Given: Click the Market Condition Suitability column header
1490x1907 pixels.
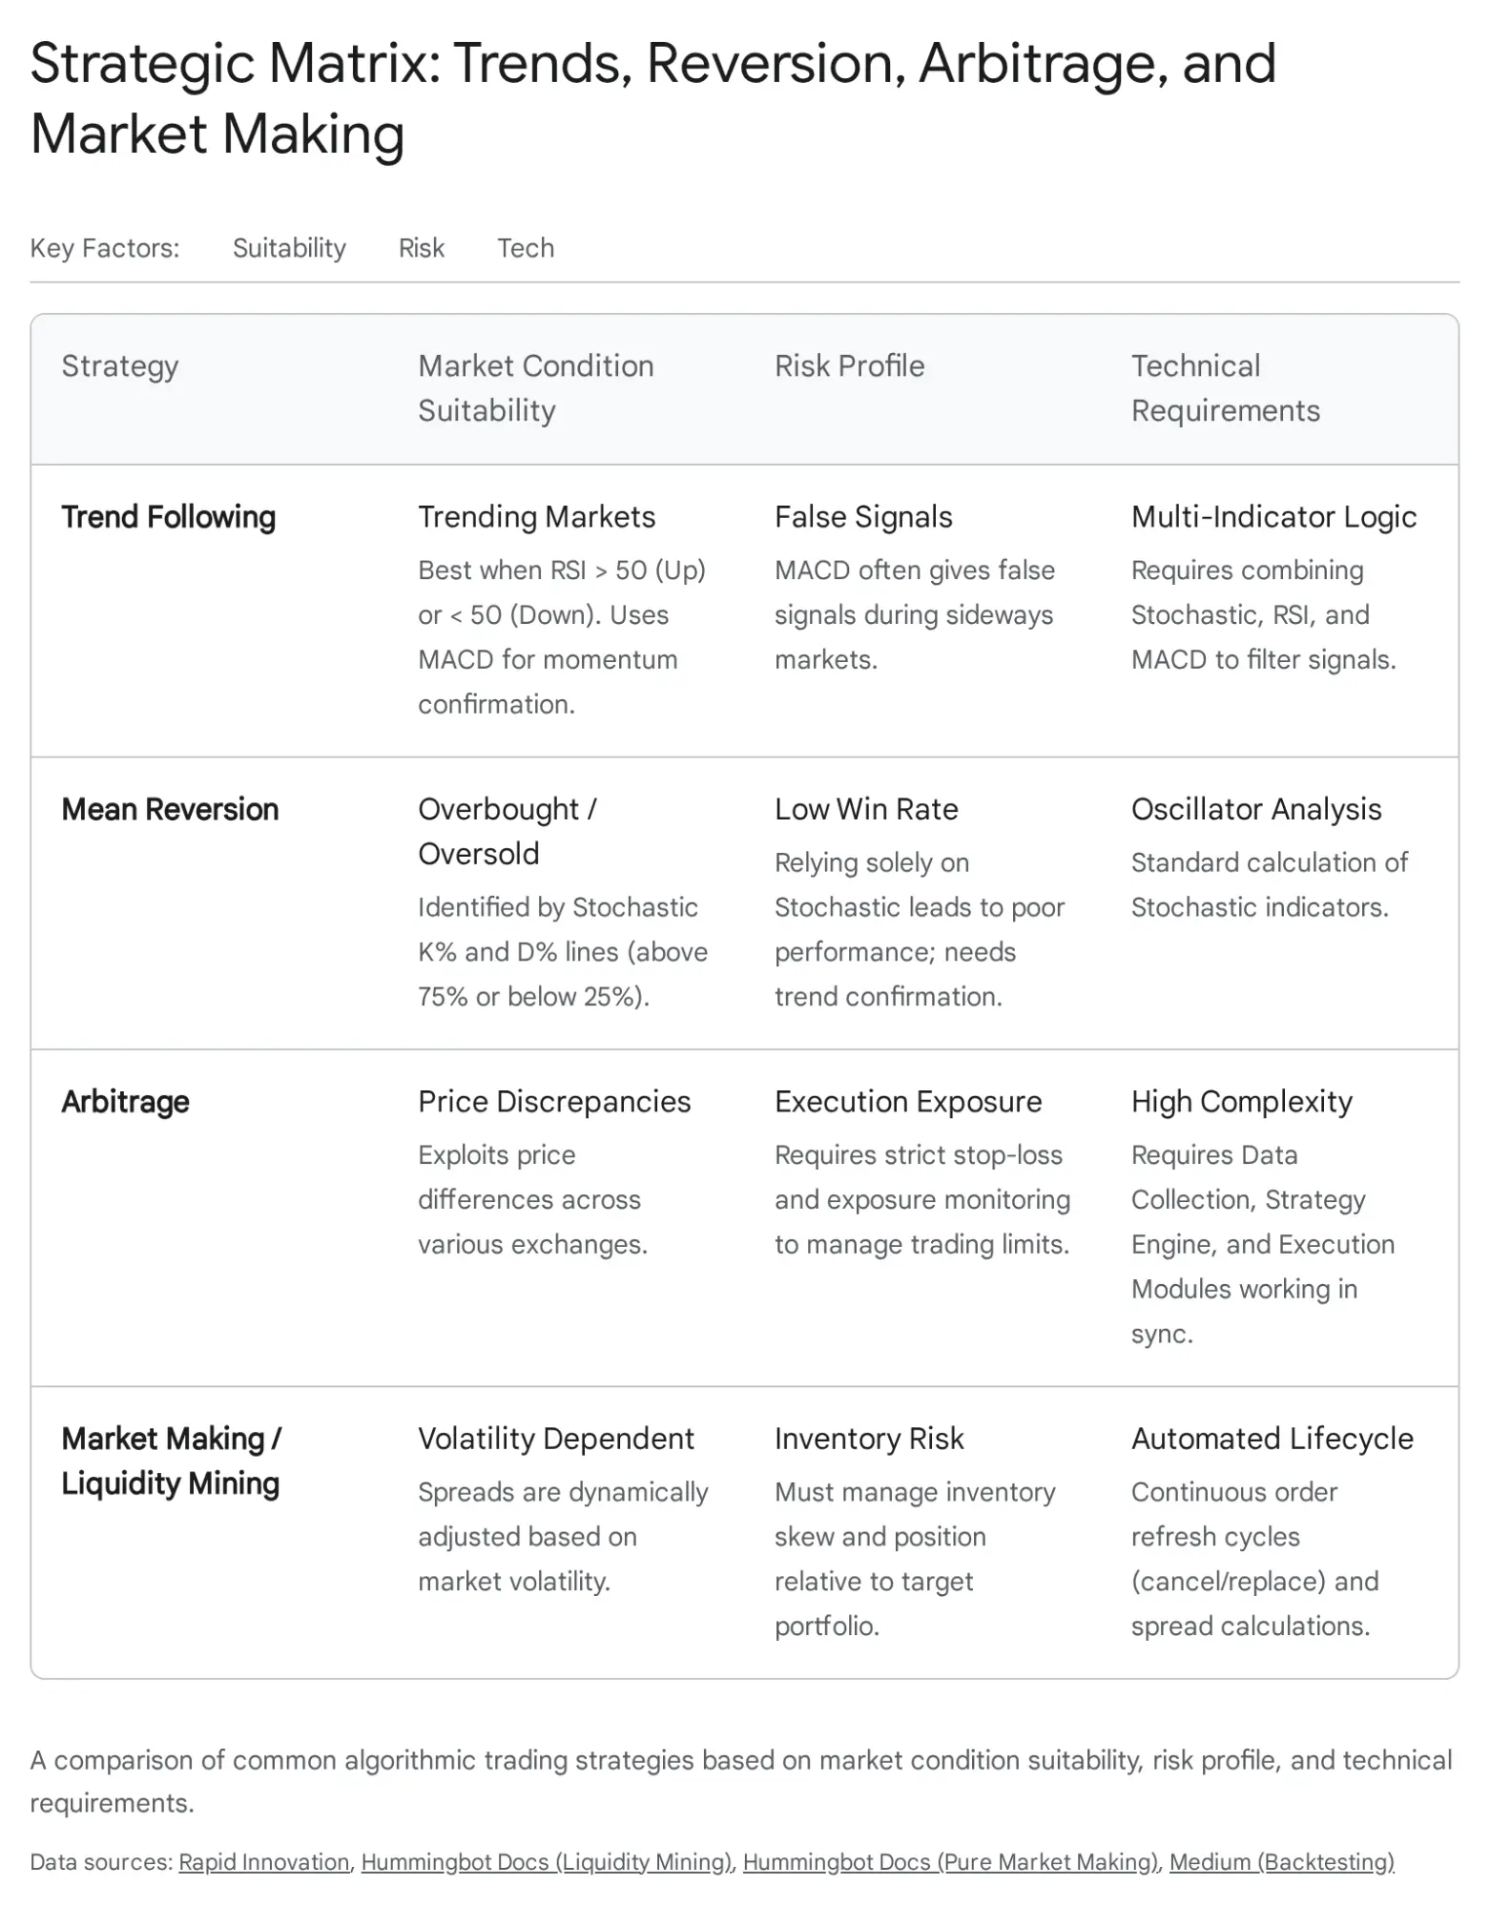Looking at the screenshot, I should coord(535,388).
